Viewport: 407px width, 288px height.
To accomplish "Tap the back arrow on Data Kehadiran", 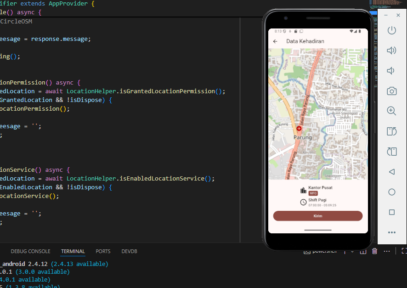I will click(x=275, y=41).
